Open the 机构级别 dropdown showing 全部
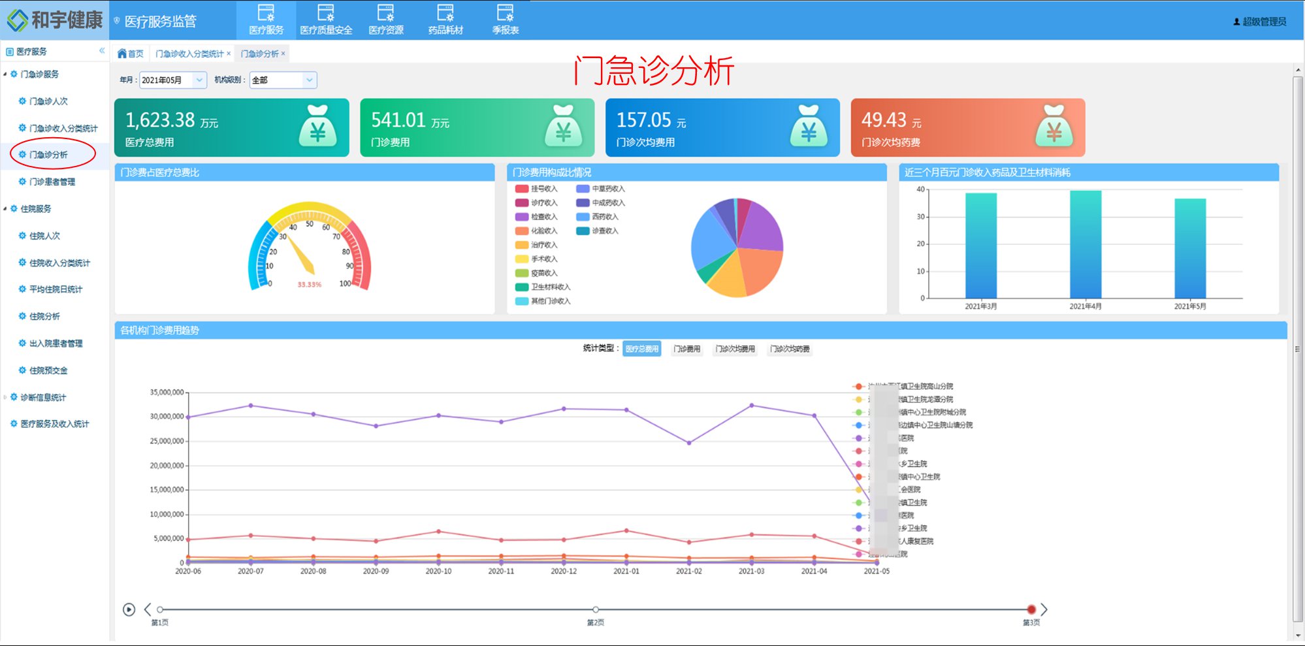The image size is (1305, 646). [x=282, y=80]
